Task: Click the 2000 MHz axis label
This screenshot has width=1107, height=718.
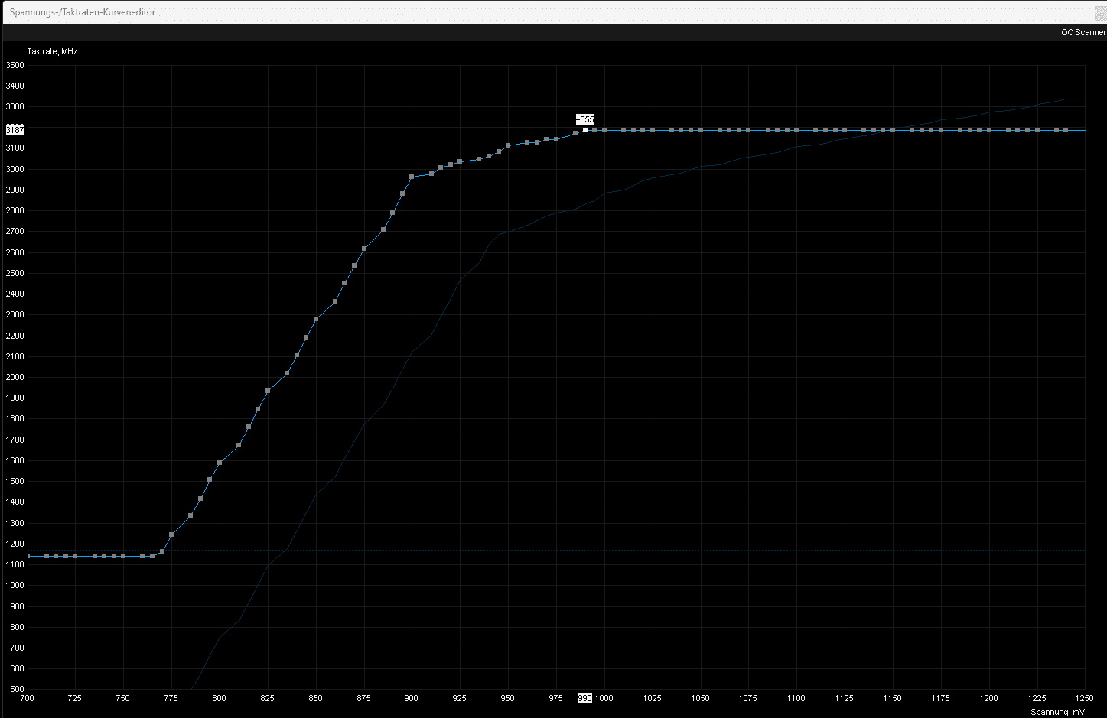Action: click(x=15, y=377)
